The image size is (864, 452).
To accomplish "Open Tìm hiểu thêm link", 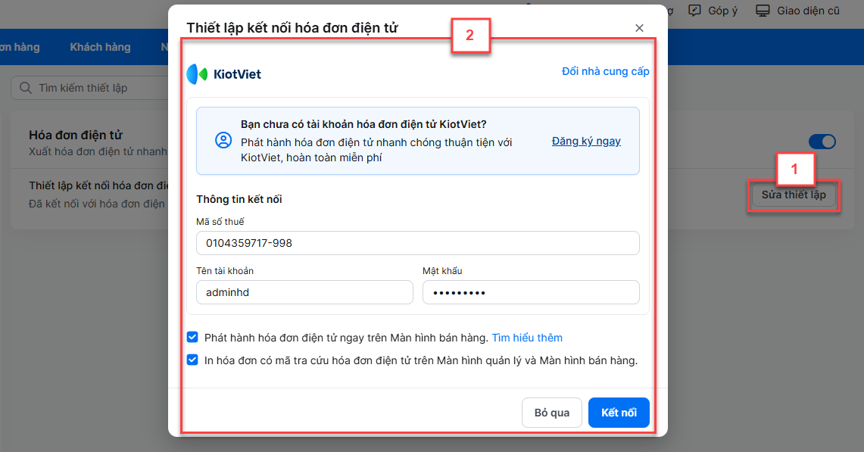I will pos(527,338).
